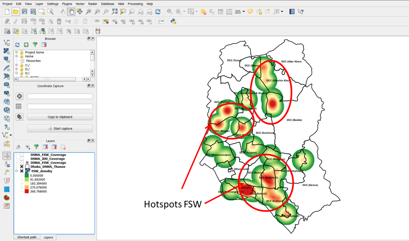This screenshot has height=241, width=409.
Task: Expand the D:/ drive node
Action: pyautogui.click(x=17, y=69)
